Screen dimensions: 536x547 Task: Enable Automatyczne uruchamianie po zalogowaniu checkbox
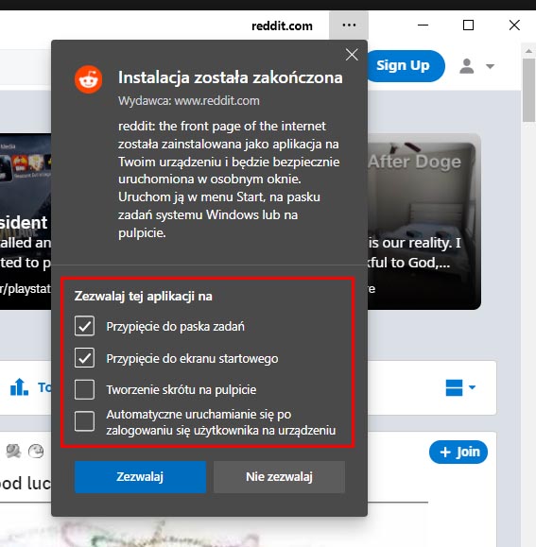click(x=84, y=421)
